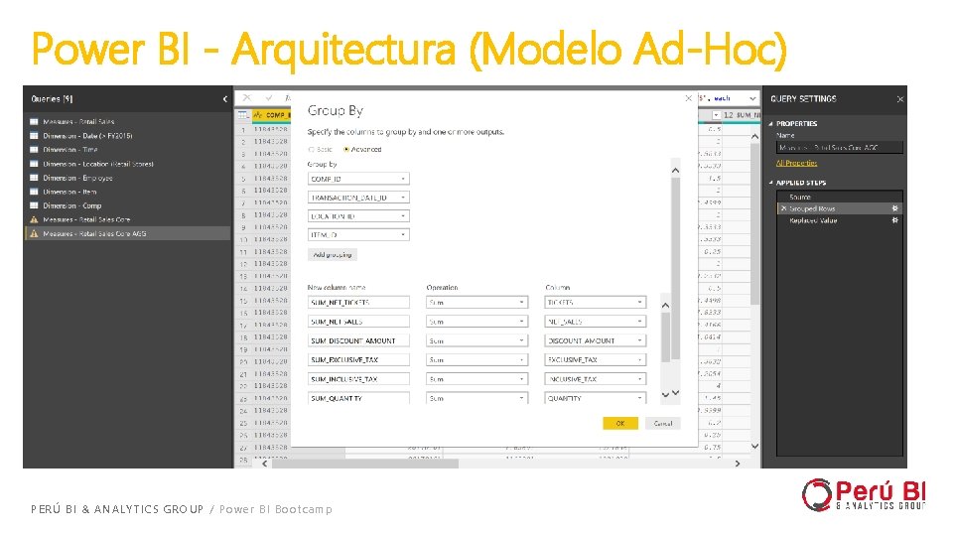This screenshot has height=536, width=953.
Task: Select the Dimension - Employee query
Action: point(77,178)
